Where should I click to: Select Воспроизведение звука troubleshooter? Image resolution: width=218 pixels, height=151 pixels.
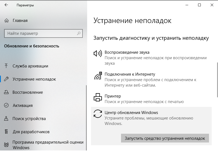click(151, 58)
